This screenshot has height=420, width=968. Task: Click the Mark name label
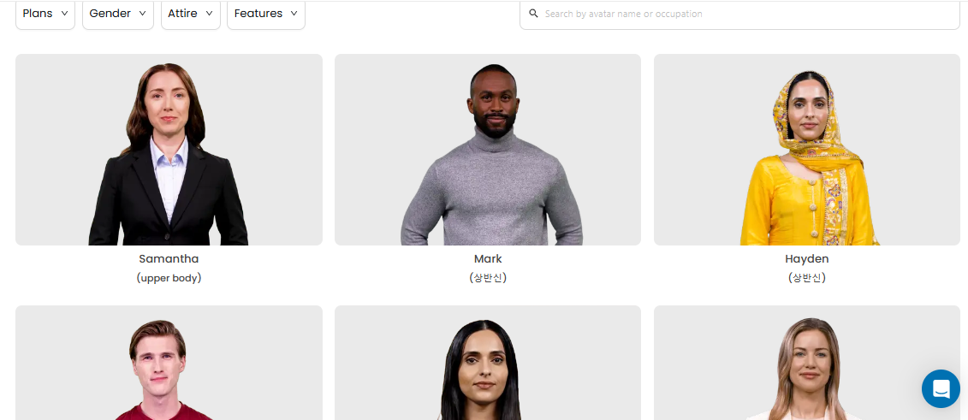click(x=488, y=259)
